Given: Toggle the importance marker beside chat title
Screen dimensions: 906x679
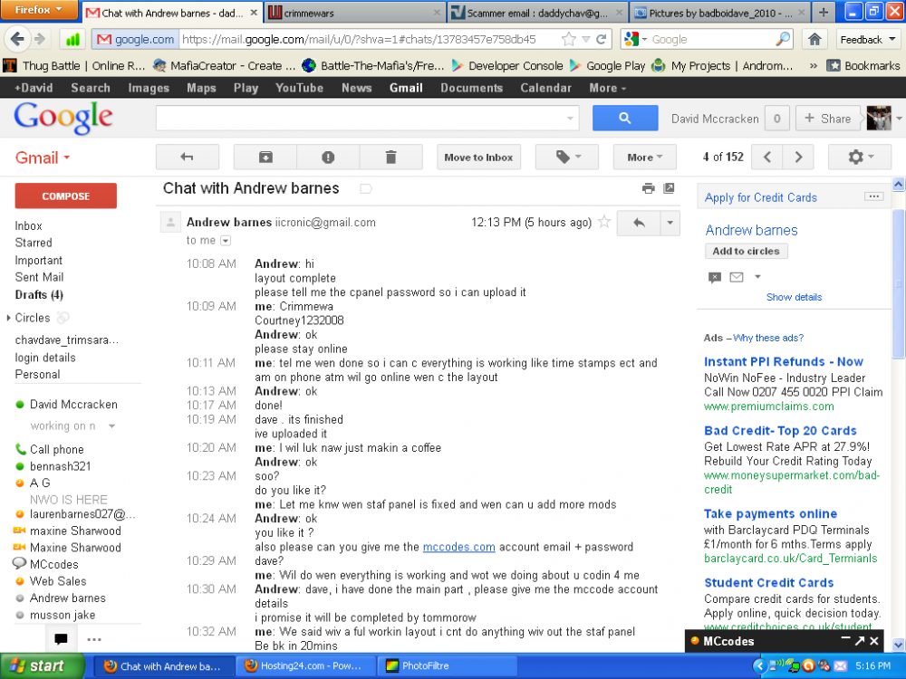Looking at the screenshot, I should coord(366,189).
